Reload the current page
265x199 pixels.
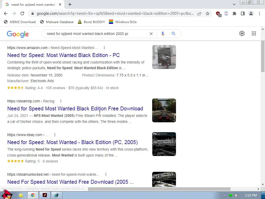pyautogui.click(x=22, y=13)
